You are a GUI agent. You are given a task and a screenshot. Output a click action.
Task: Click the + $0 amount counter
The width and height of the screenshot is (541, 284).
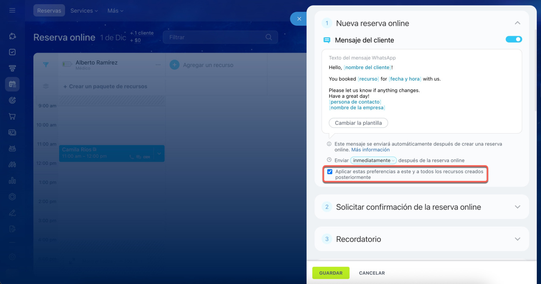point(135,40)
